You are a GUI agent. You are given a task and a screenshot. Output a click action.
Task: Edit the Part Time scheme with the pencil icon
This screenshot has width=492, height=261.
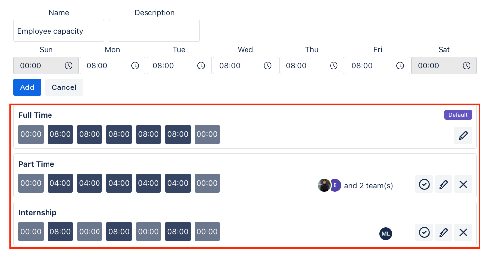(x=443, y=184)
